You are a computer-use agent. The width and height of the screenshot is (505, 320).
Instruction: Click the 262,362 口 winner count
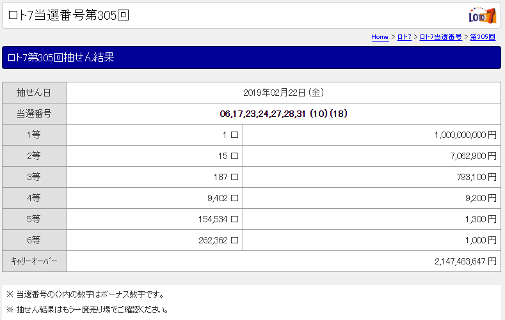218,240
